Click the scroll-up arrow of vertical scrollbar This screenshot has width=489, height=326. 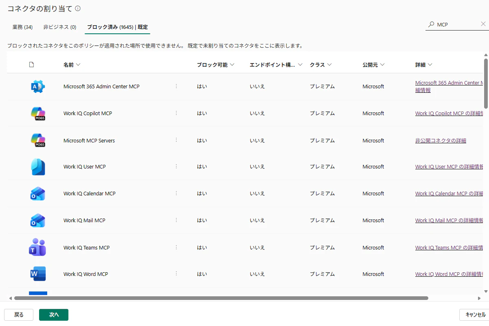[x=486, y=55]
